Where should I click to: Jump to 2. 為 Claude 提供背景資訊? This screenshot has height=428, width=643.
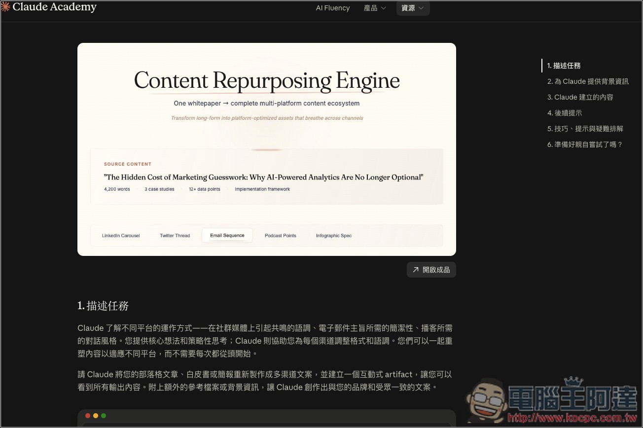588,81
